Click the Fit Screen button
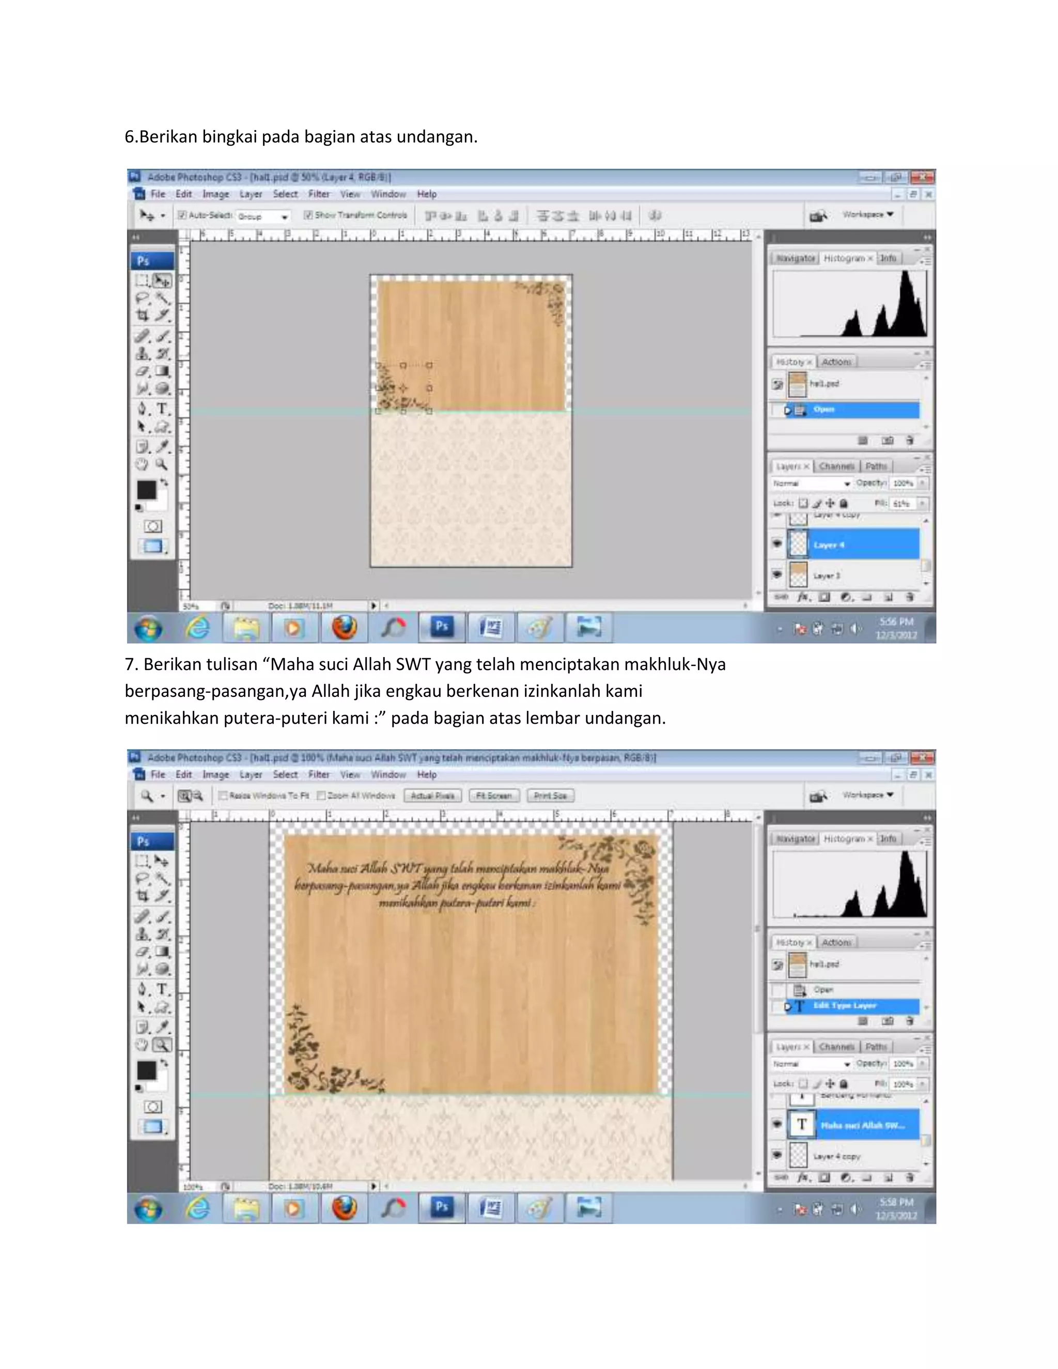 pyautogui.click(x=494, y=796)
